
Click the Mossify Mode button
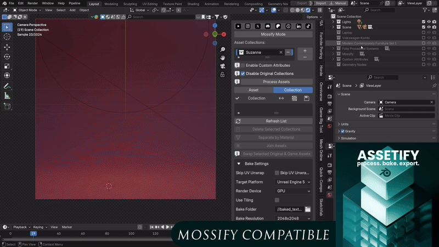pos(273,34)
